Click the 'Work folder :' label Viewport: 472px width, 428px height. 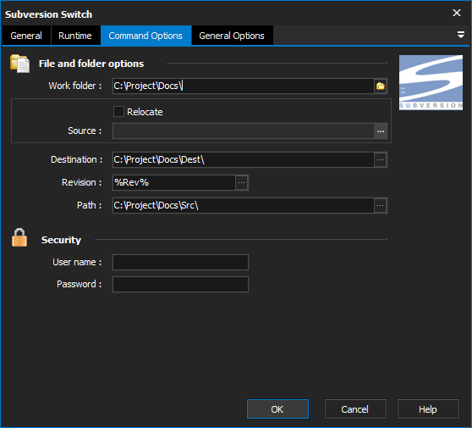75,86
